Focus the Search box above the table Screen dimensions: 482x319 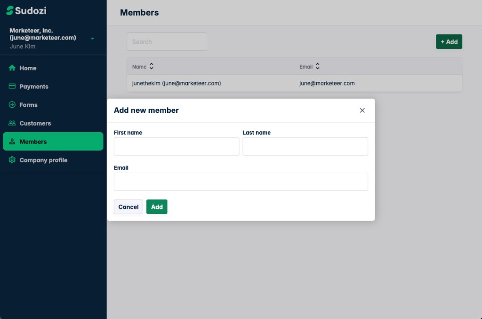coord(167,41)
